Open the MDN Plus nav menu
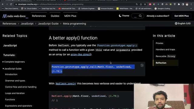 pyautogui.click(x=70, y=16)
